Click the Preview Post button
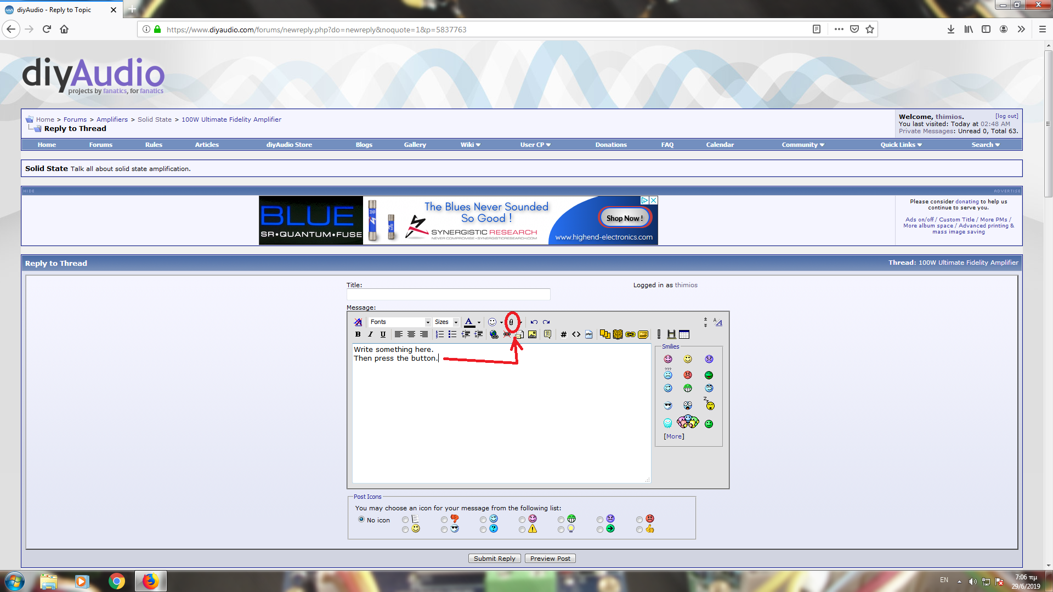The width and height of the screenshot is (1053, 592). pyautogui.click(x=550, y=559)
